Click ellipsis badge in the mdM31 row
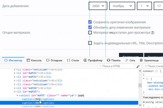The image size is (163, 108). (x=42, y=73)
